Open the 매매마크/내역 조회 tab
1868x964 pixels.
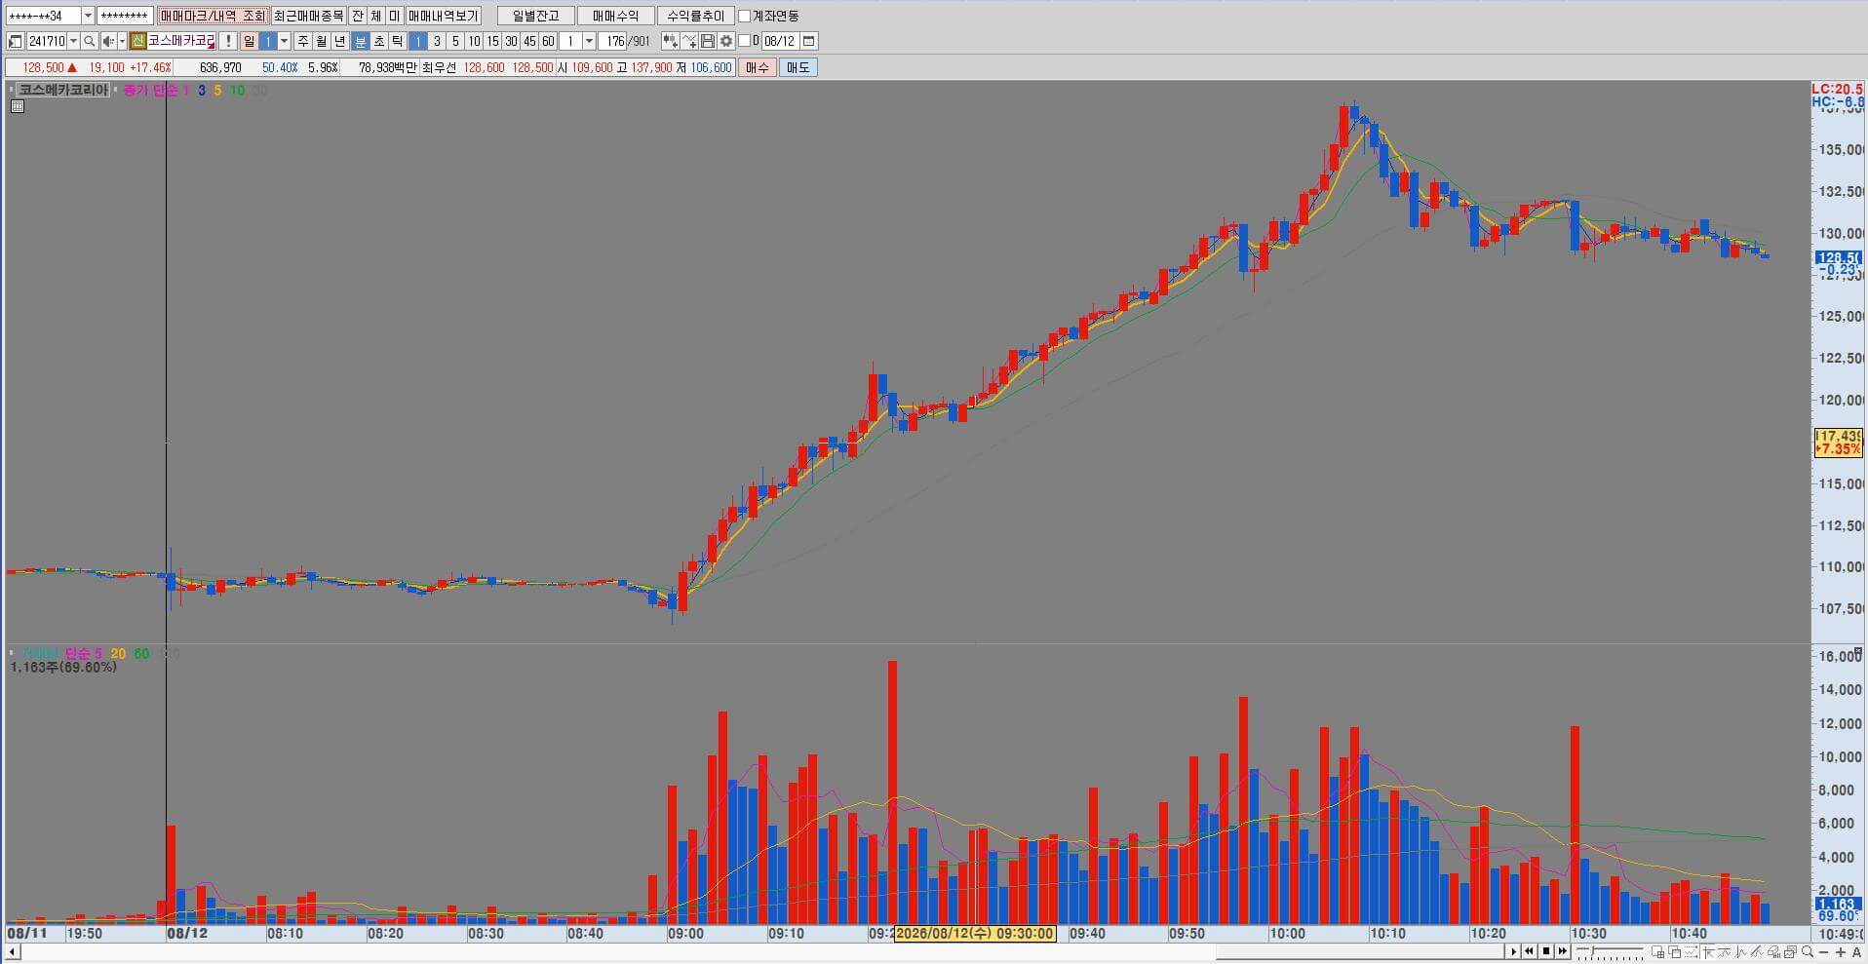213,16
